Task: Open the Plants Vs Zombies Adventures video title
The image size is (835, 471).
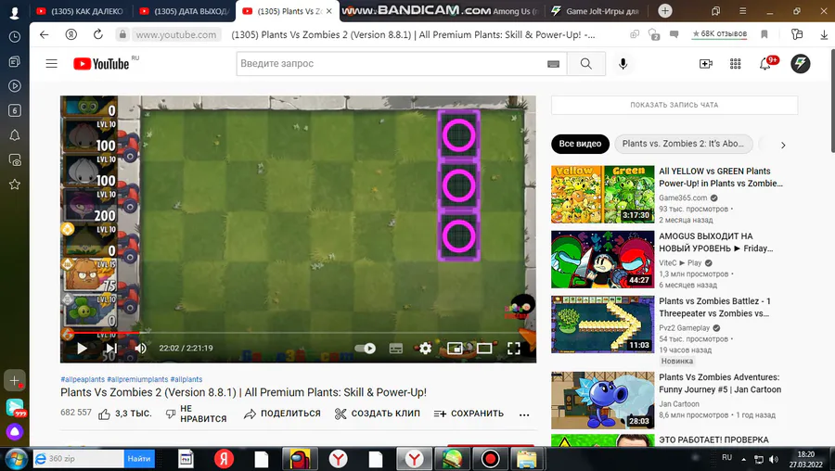Action: 720,383
